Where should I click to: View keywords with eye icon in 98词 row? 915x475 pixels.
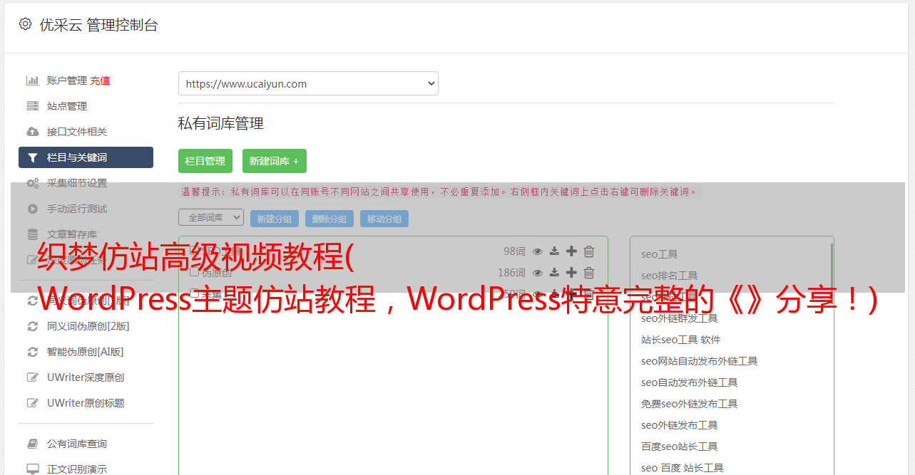pyautogui.click(x=538, y=251)
